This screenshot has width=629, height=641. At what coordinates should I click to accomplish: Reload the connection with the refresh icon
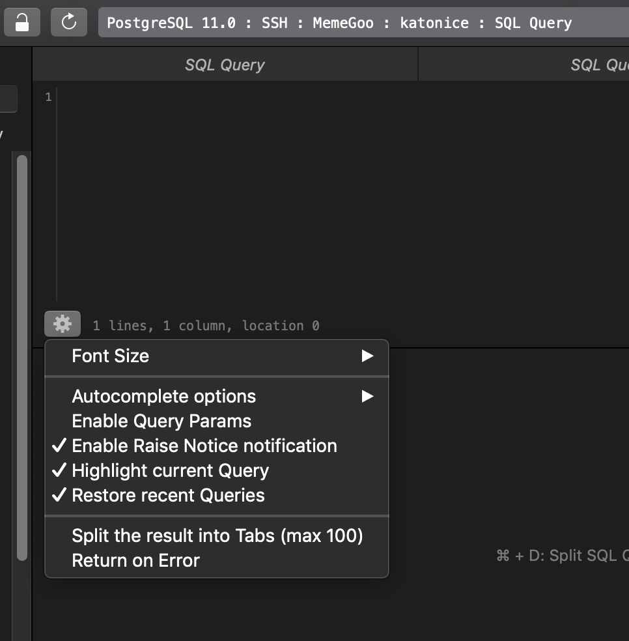point(68,22)
